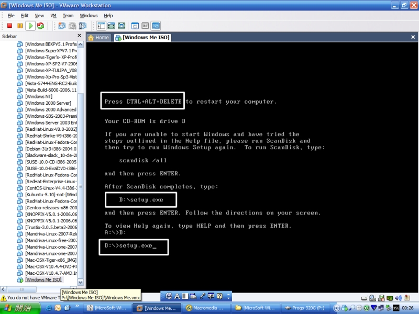Select [Windows 2000 Server] in sidebar
The width and height of the screenshot is (419, 314).
pos(48,103)
